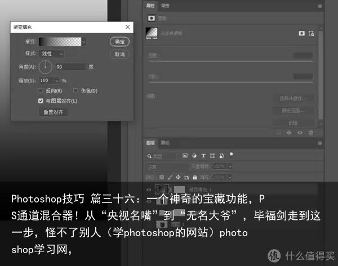Hide the 渐变填充 1 layer
This screenshot has width=338, height=266.
pyautogui.click(x=149, y=190)
